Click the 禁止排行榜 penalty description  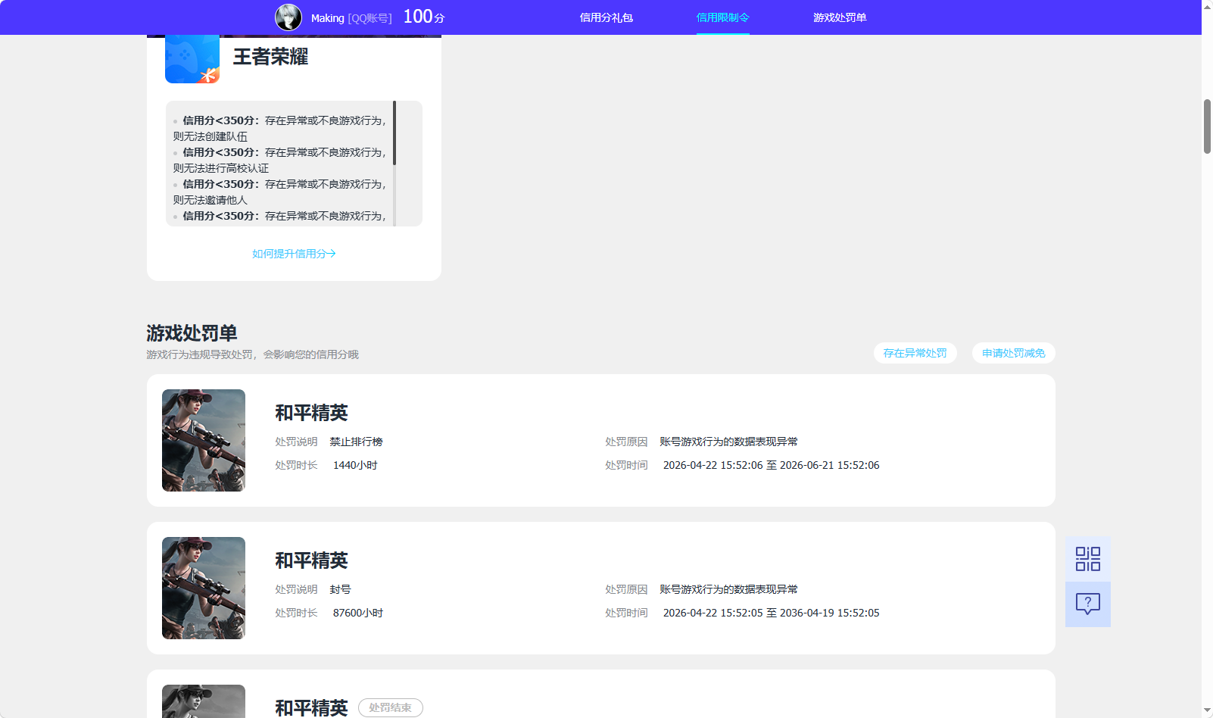[x=356, y=442]
